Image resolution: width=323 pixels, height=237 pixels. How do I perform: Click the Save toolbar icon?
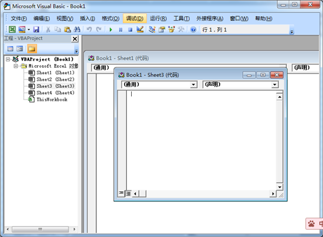(x=36, y=29)
